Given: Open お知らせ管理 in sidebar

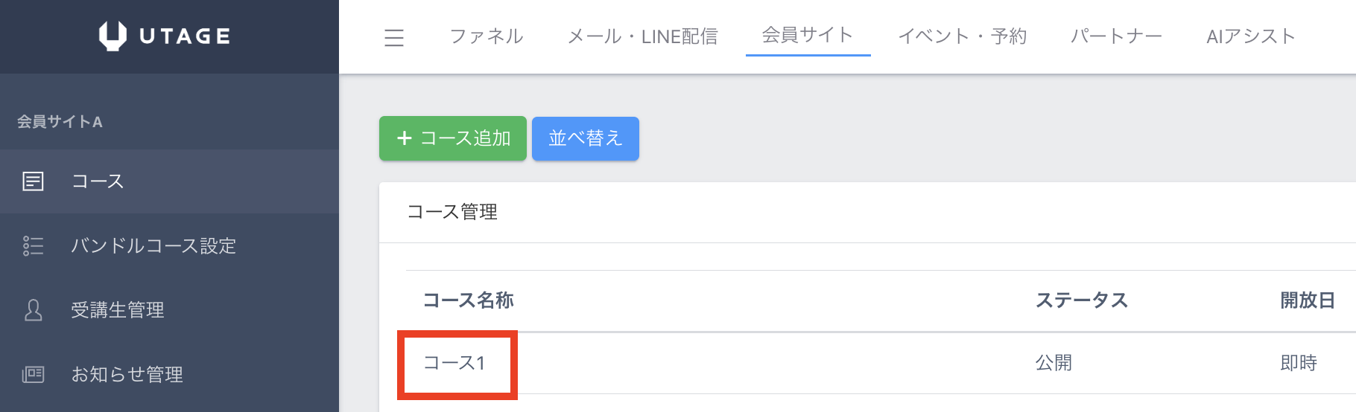Looking at the screenshot, I should (x=127, y=374).
